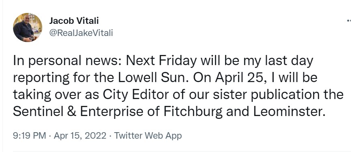Click the Jacob Vitali display name
The height and width of the screenshot is (152, 351).
click(x=73, y=21)
